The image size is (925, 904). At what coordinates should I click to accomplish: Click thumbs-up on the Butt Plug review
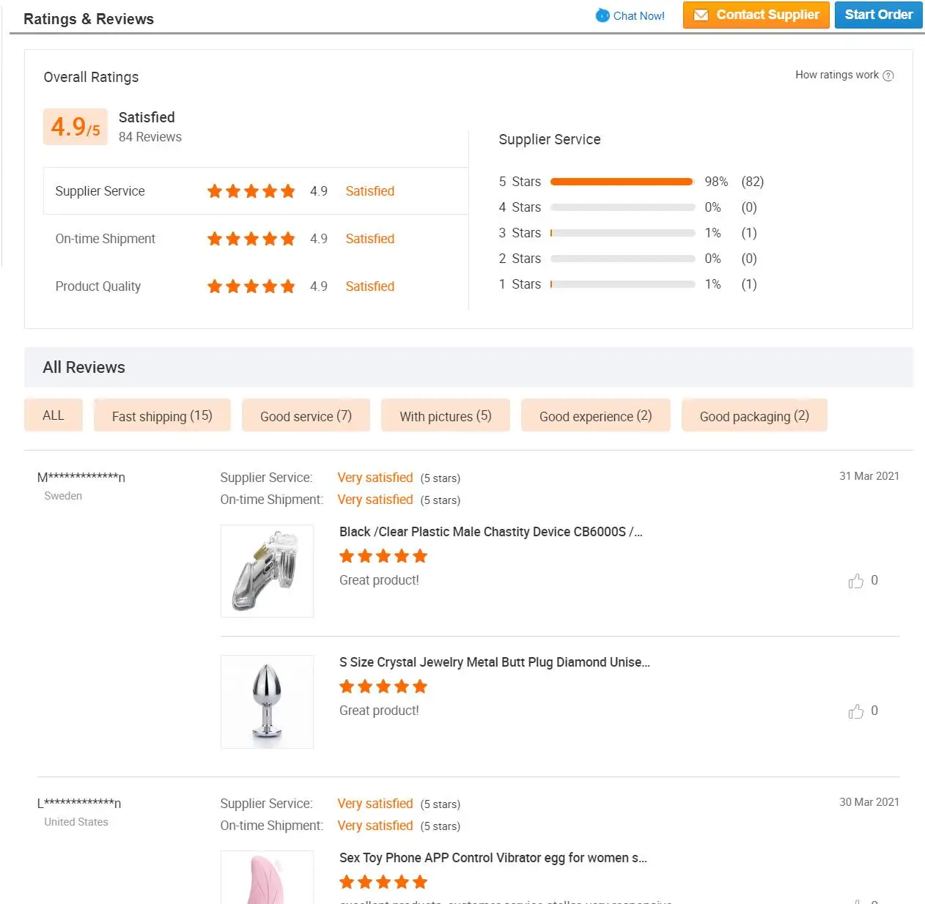point(855,711)
